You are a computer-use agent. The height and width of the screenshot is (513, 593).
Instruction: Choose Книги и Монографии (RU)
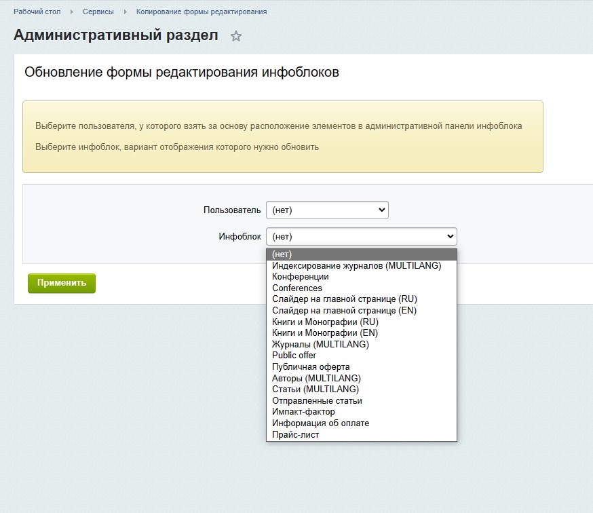(362, 322)
